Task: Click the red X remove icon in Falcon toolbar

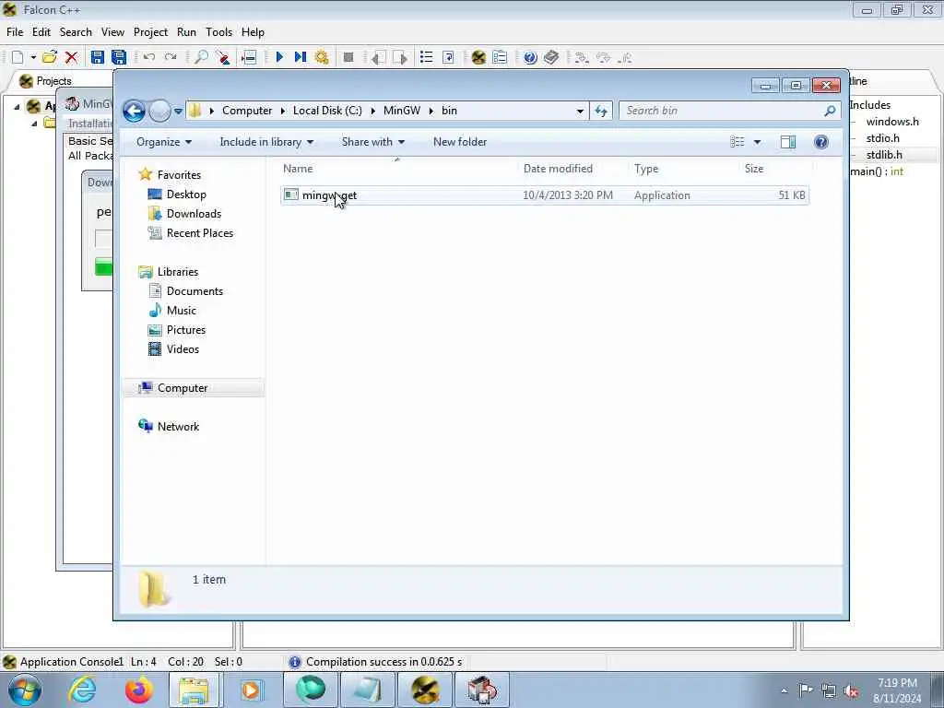Action: tap(72, 57)
